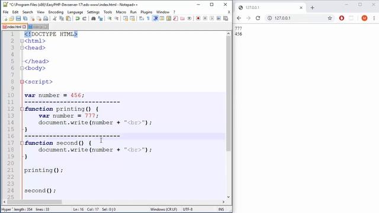The height and width of the screenshot is (213, 379).
Task: Toggle INS insert mode in status bar
Action: point(221,209)
